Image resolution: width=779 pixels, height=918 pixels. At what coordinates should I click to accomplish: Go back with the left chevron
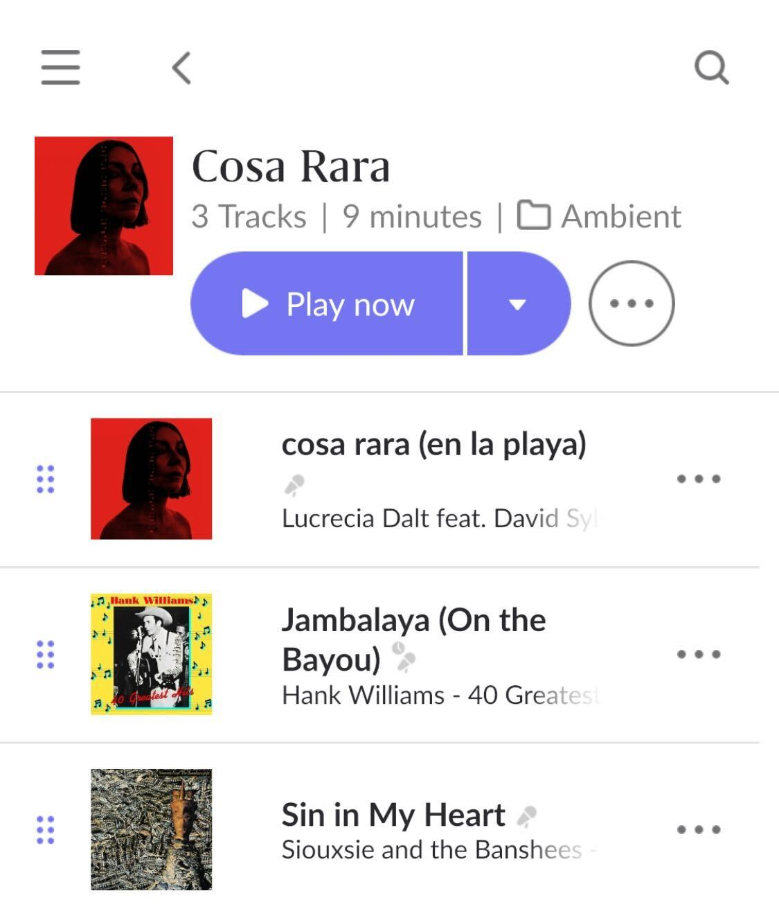[181, 68]
